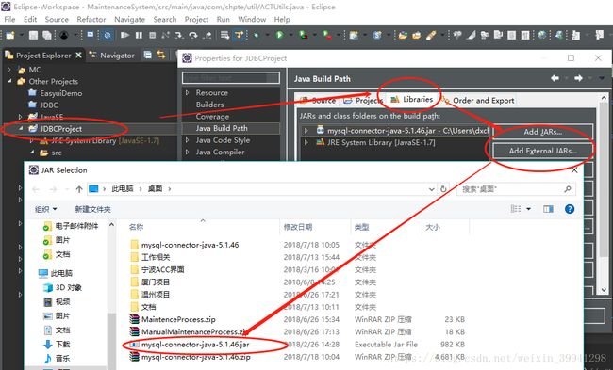Viewport: 613px width, 370px height.
Task: Click the Save All toolbar icon
Action: point(47,36)
